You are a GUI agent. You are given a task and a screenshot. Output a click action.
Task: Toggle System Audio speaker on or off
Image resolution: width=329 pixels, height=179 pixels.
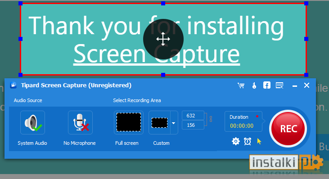[x=32, y=123]
